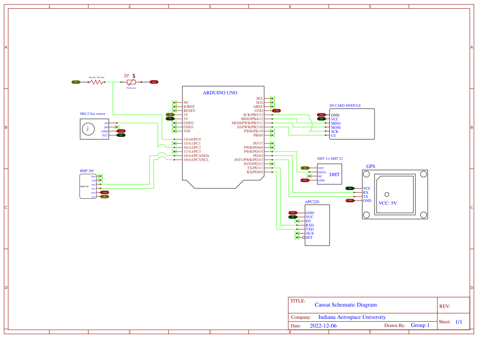Click the GND flag on the SD card module
Image resolution: width=478 pixels, height=338 pixels.
(321, 115)
